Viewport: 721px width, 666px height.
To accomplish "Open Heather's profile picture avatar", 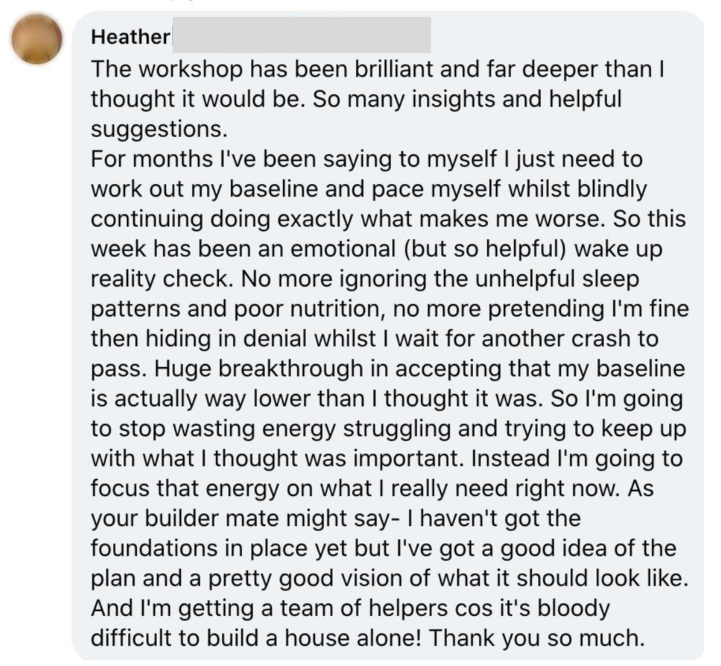I will (x=37, y=39).
